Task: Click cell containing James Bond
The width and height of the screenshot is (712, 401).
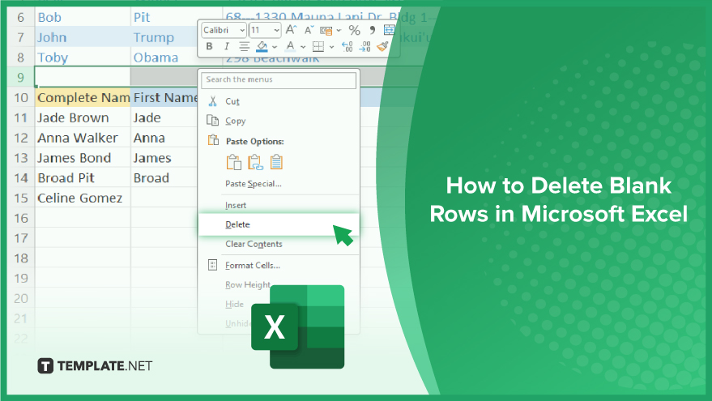Action: [83, 158]
